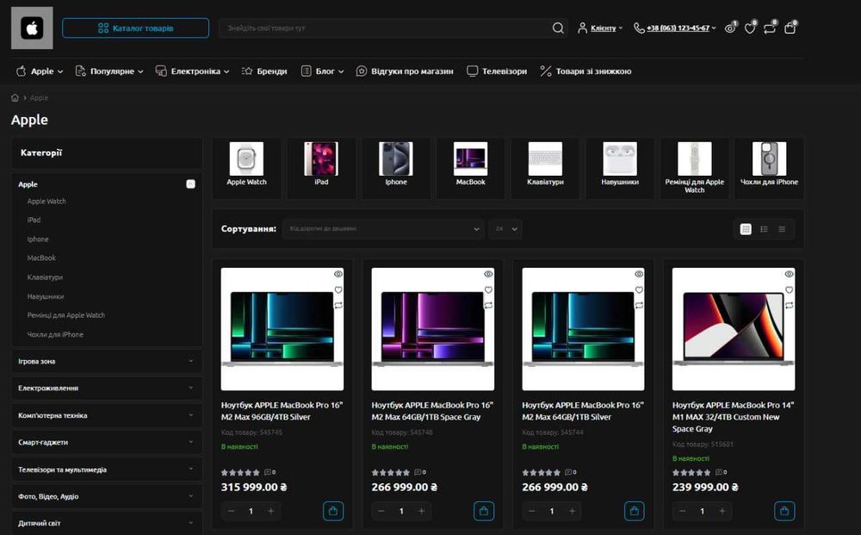Open the Телевізори menu item
861x535 pixels.
tap(497, 72)
